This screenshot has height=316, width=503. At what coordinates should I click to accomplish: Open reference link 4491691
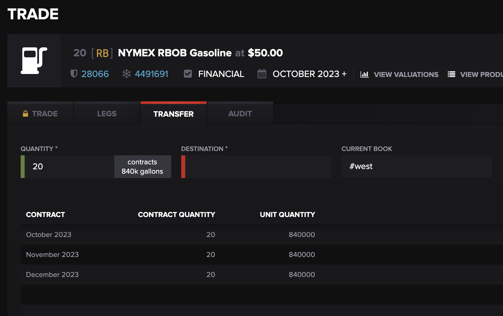152,74
